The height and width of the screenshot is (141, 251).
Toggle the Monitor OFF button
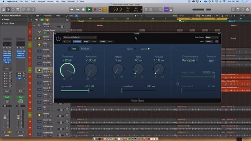pyautogui.click(x=211, y=61)
